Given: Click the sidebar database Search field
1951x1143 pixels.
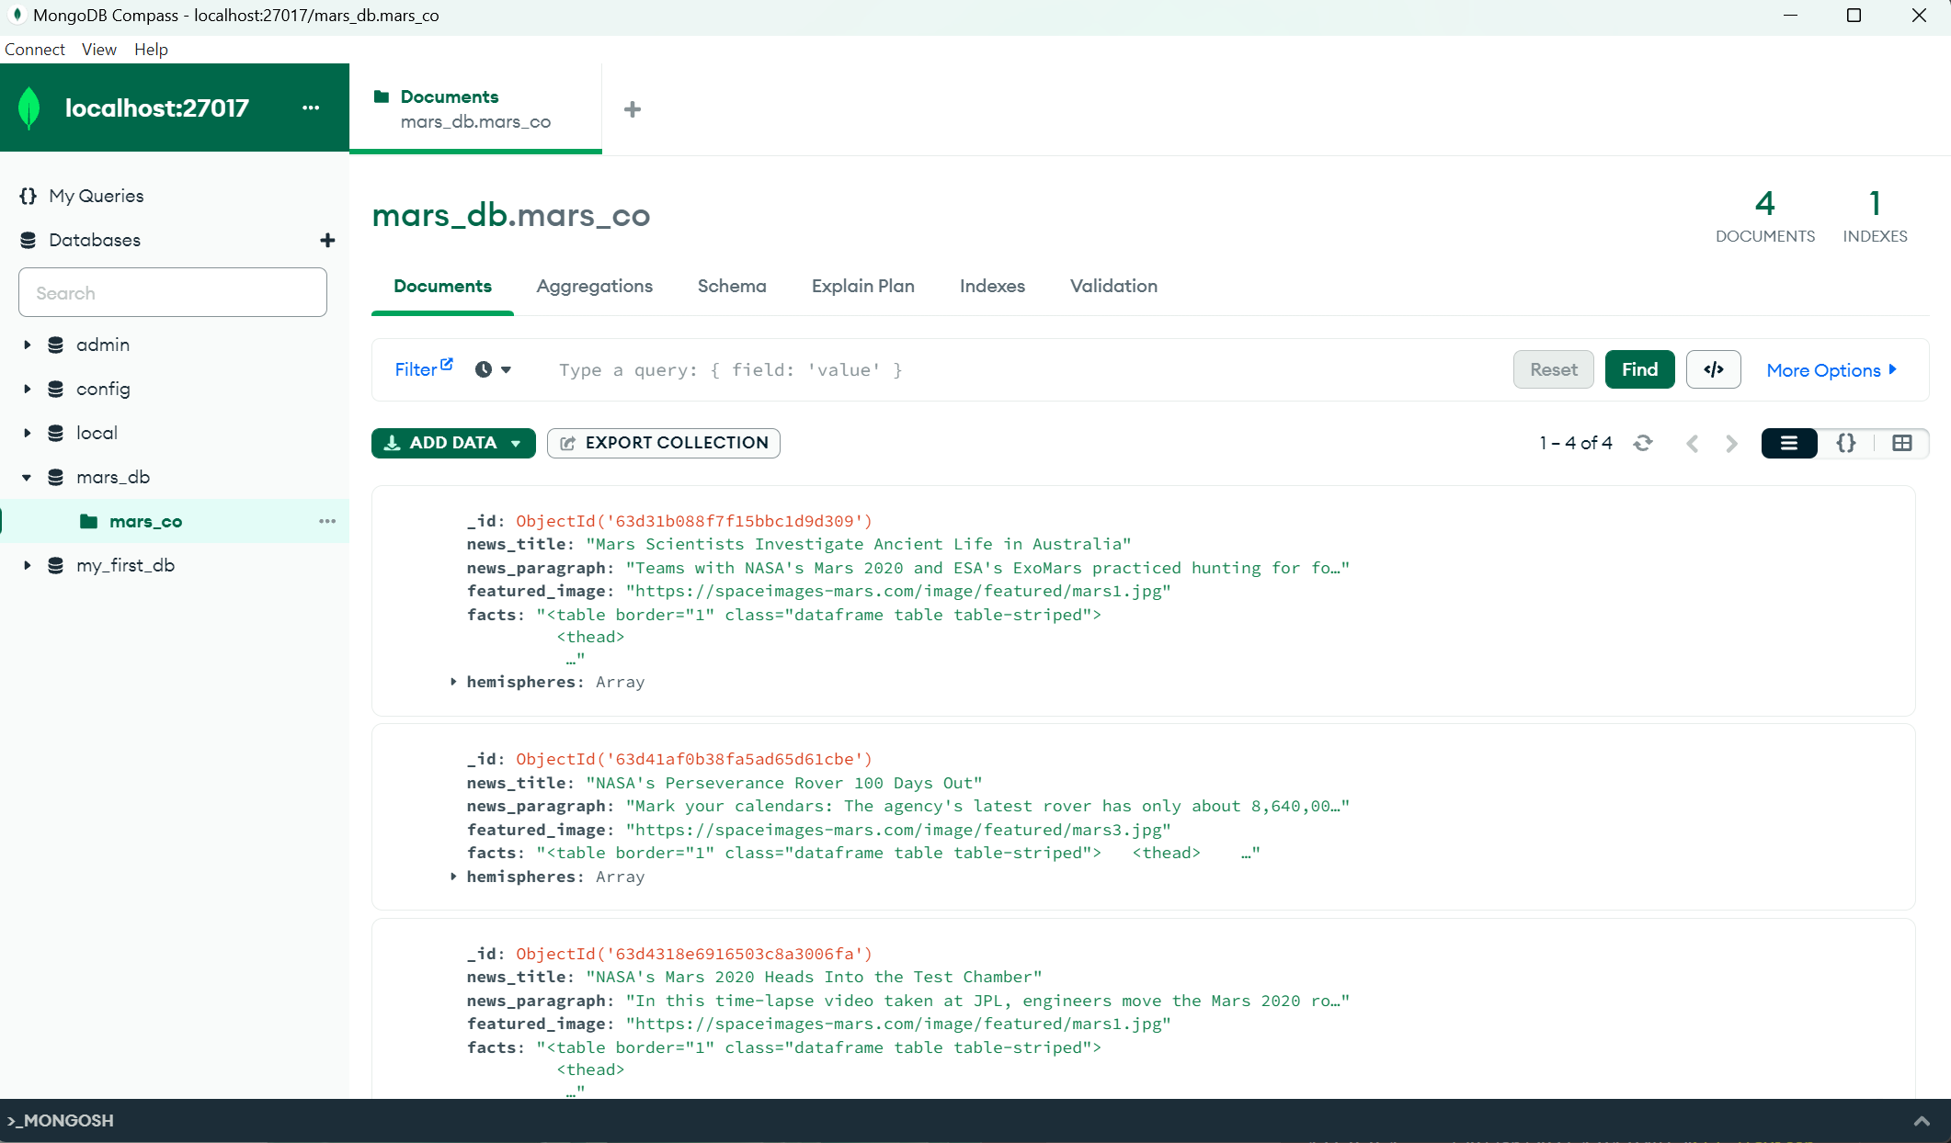Looking at the screenshot, I should [x=172, y=292].
